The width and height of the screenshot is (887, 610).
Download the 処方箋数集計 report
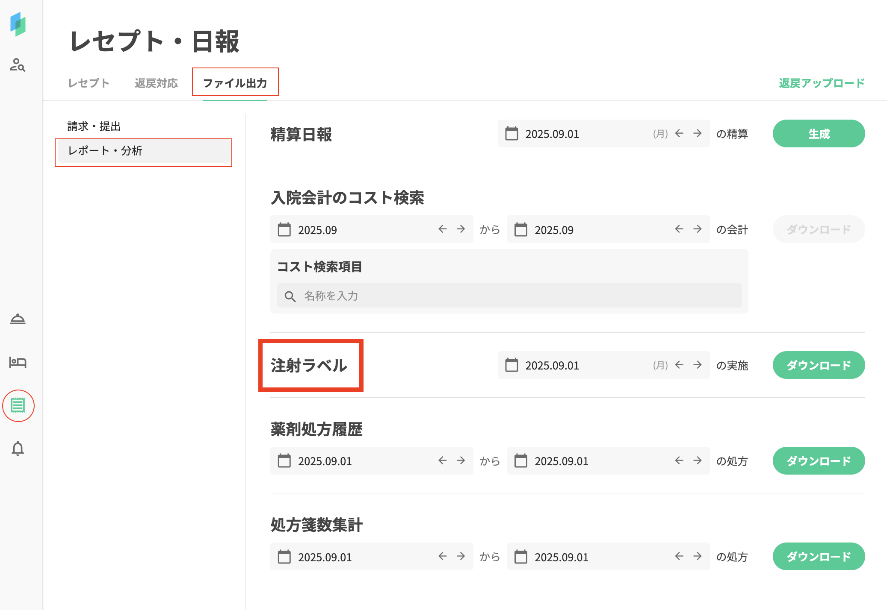819,557
